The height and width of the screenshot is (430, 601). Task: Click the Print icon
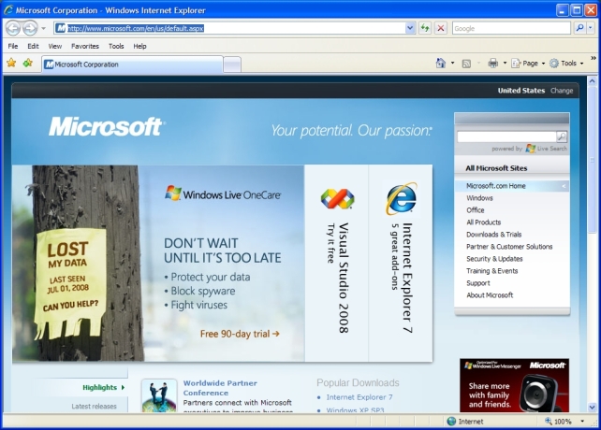(493, 64)
